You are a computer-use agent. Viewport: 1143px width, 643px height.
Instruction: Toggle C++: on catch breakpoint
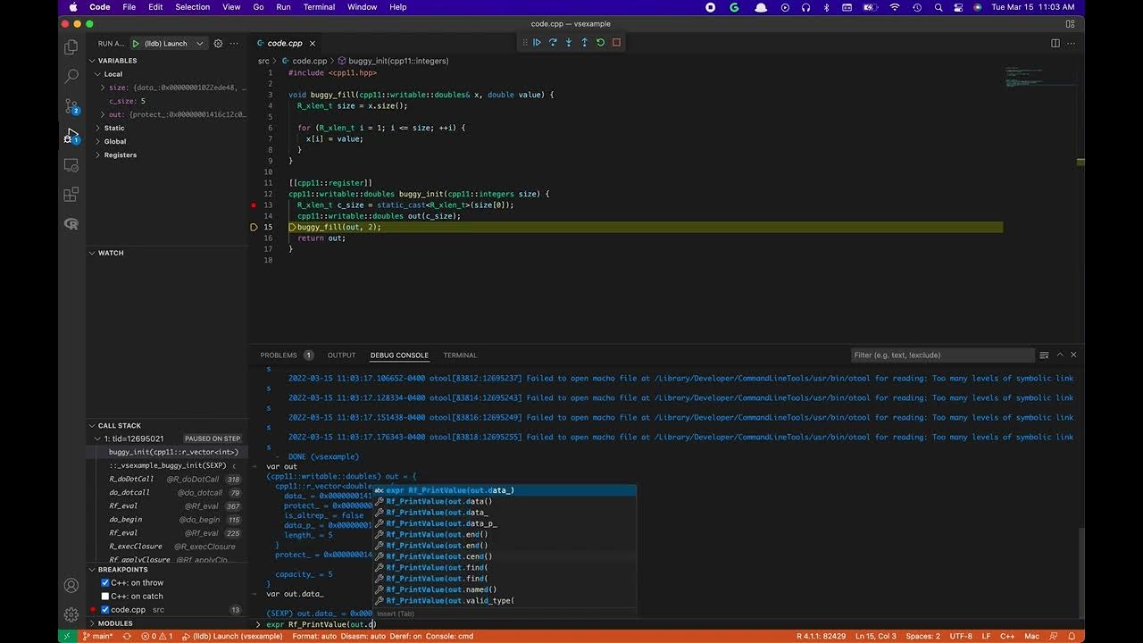pyautogui.click(x=105, y=596)
